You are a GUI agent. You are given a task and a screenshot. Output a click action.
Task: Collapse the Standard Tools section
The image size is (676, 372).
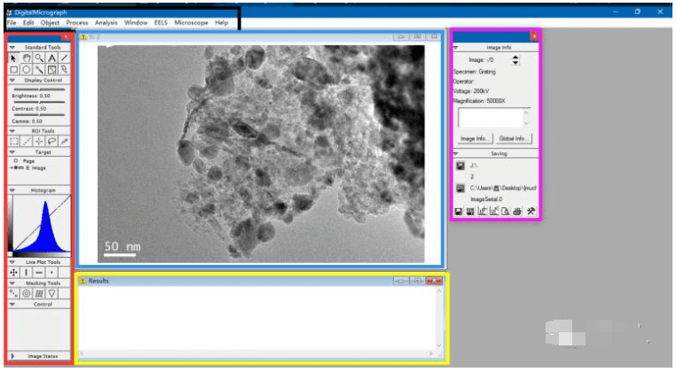coord(12,47)
